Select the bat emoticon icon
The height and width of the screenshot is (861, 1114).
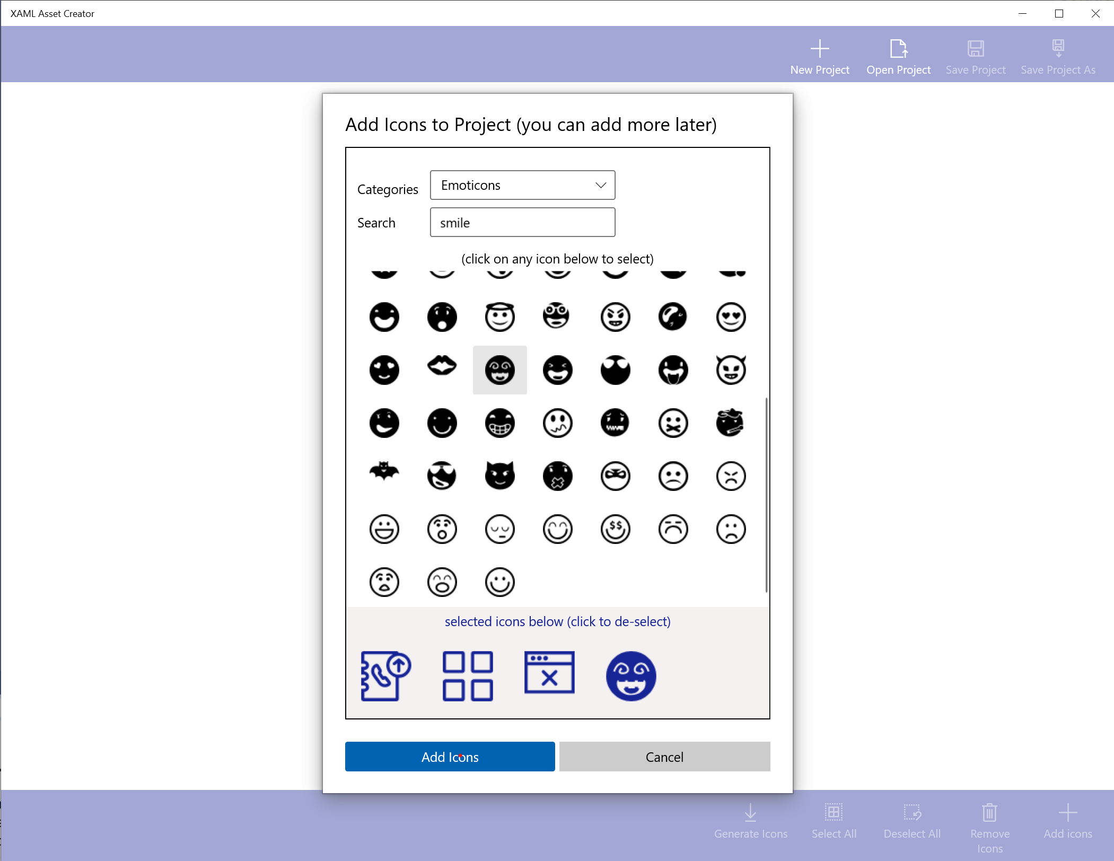pos(383,475)
